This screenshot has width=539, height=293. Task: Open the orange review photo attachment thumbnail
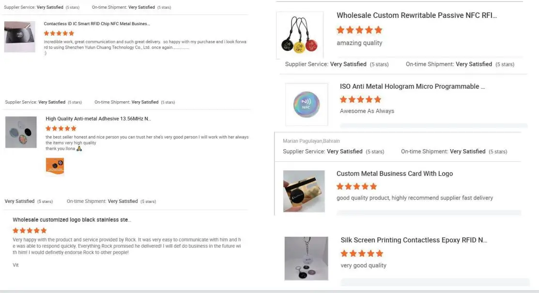(x=55, y=166)
